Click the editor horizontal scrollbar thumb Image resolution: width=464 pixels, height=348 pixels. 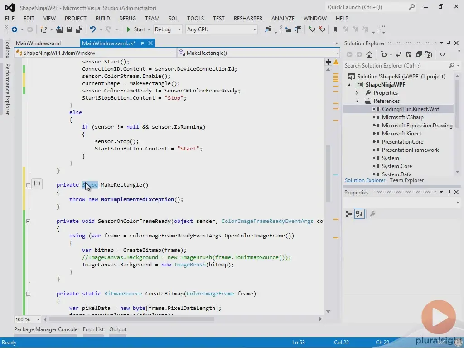tap(131, 319)
